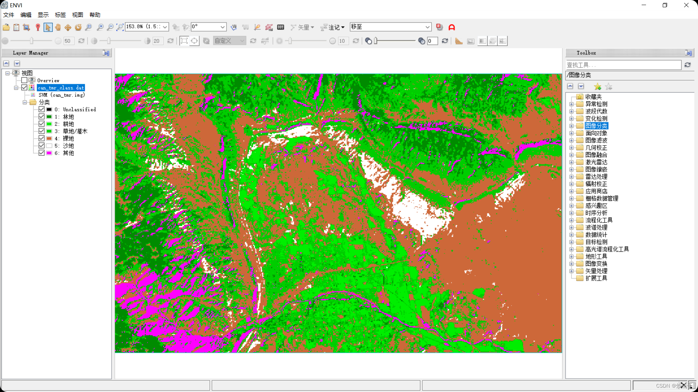The image size is (698, 392).
Task: Open the 移至 go-to dropdown
Action: click(427, 27)
